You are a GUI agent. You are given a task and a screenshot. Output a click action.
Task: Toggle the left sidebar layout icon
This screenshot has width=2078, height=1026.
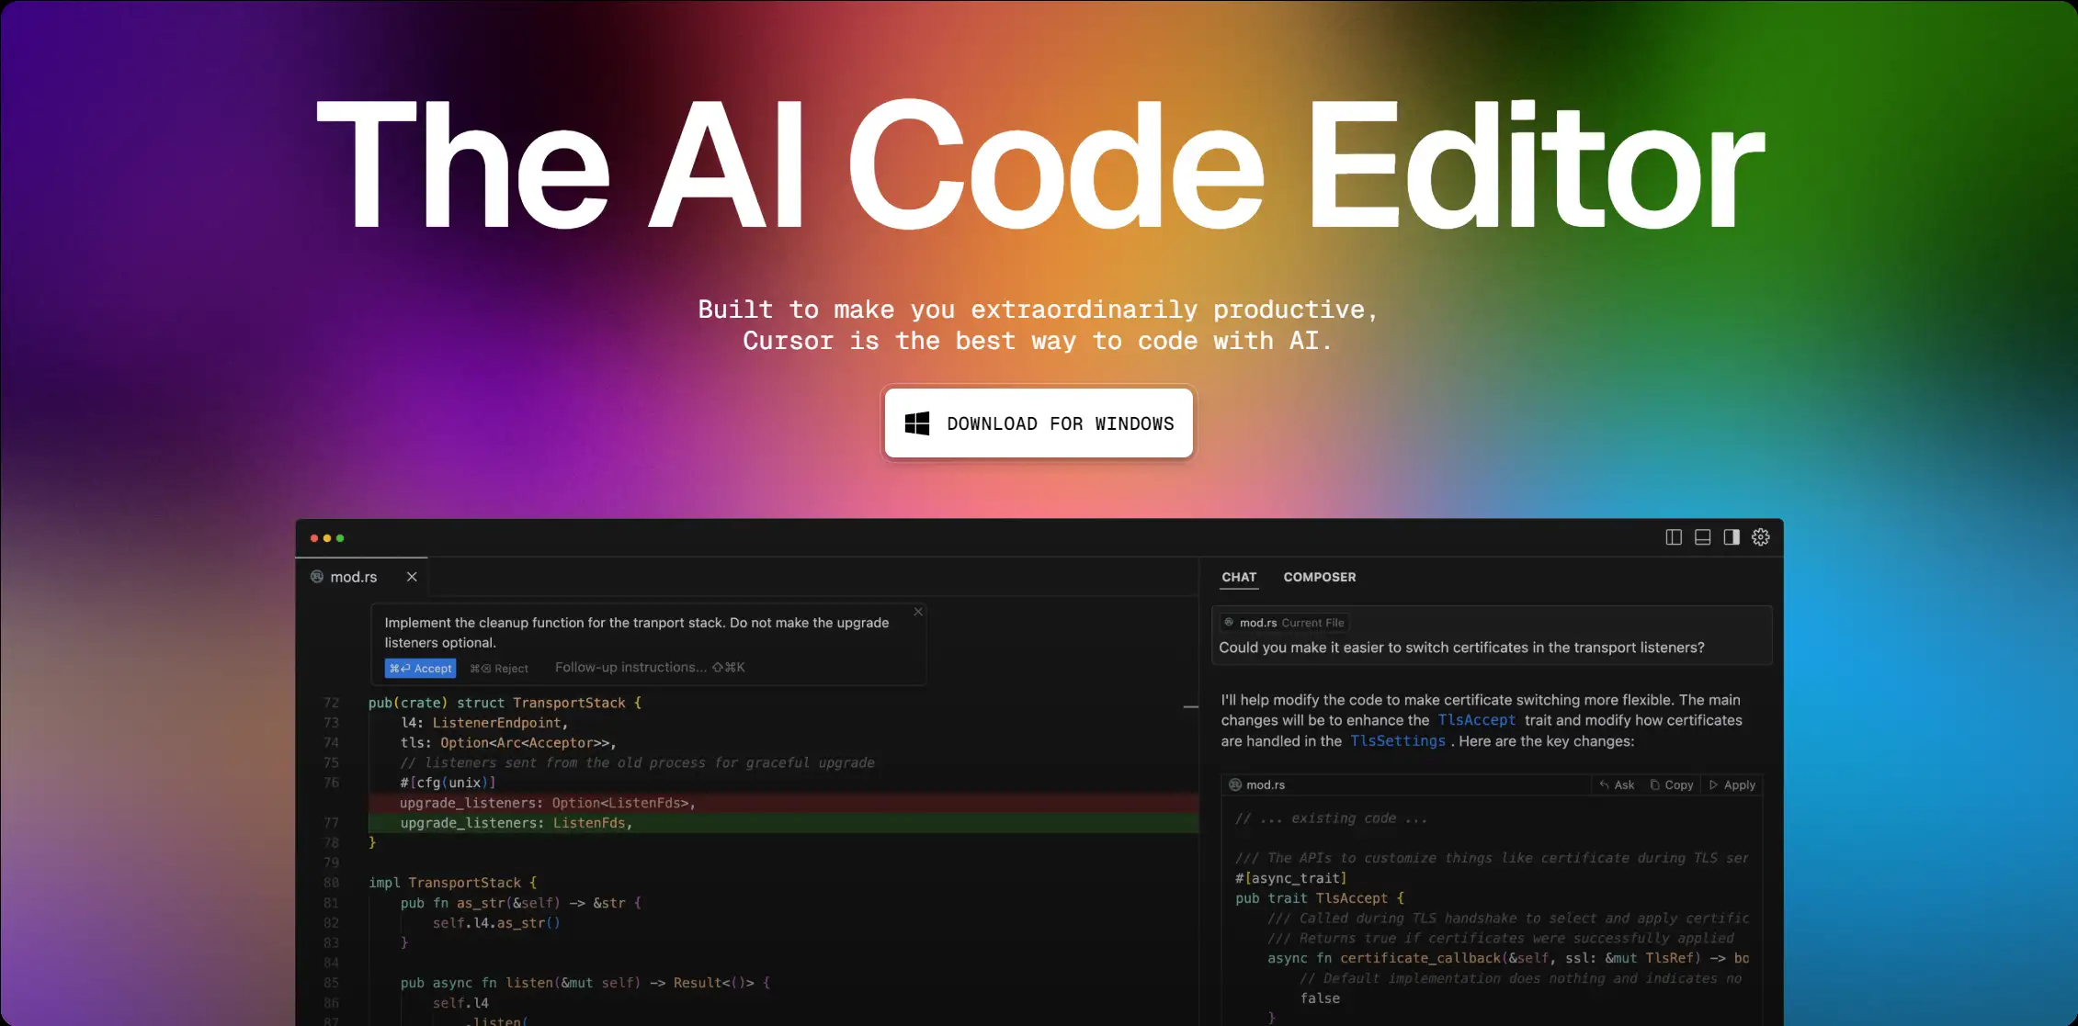point(1674,537)
